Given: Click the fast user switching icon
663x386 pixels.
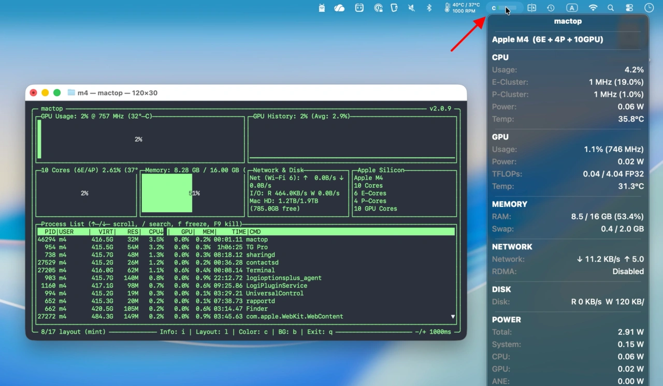Looking at the screenshot, I should [x=629, y=8].
